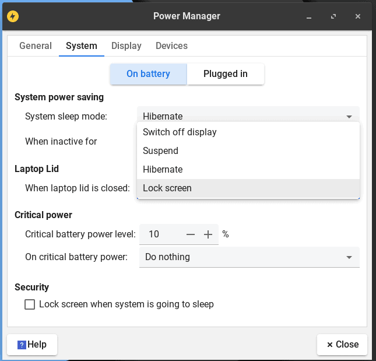Select Lock screen from dropdown list
This screenshot has width=376, height=361.
click(x=248, y=188)
